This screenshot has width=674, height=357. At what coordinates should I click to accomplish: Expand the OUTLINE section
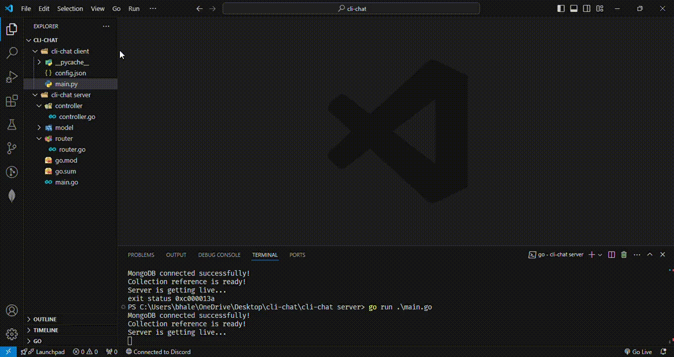tap(45, 319)
